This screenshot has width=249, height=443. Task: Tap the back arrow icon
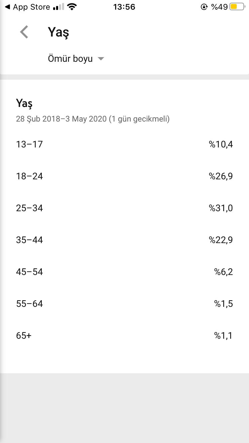click(x=24, y=32)
